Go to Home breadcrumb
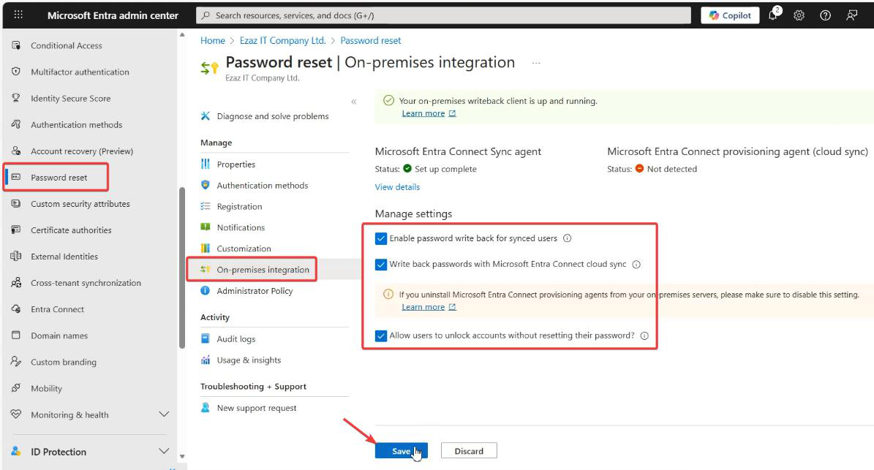Viewport: 874px width, 470px height. point(212,41)
